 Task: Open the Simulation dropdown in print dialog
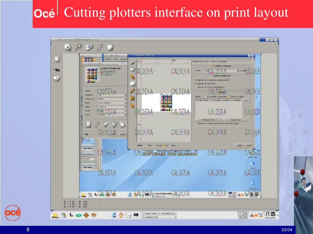[112, 99]
